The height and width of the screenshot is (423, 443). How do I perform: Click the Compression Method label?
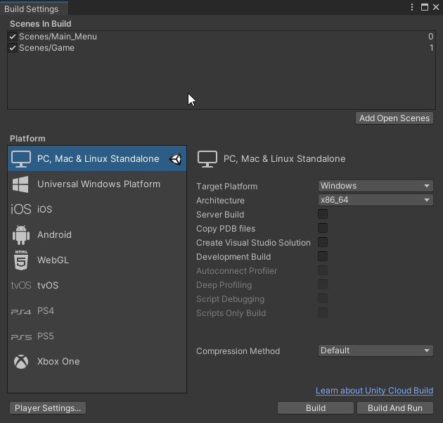coord(238,351)
